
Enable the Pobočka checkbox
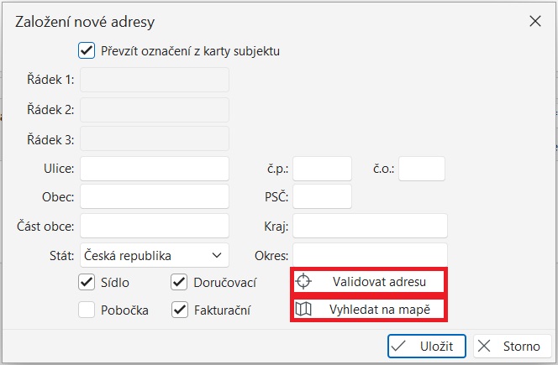86,310
